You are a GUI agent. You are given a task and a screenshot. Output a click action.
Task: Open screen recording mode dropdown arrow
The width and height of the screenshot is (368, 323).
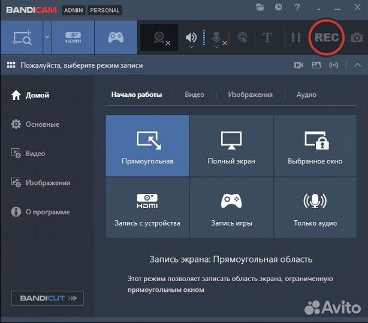tap(47, 38)
